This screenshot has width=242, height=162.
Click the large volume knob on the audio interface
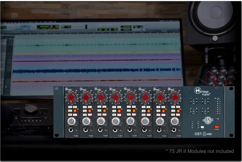(x=31, y=110)
